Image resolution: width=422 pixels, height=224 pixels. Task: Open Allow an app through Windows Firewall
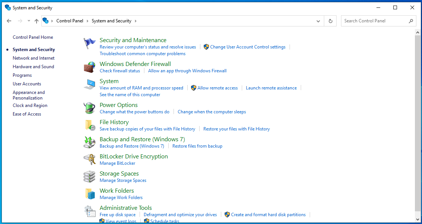187,71
